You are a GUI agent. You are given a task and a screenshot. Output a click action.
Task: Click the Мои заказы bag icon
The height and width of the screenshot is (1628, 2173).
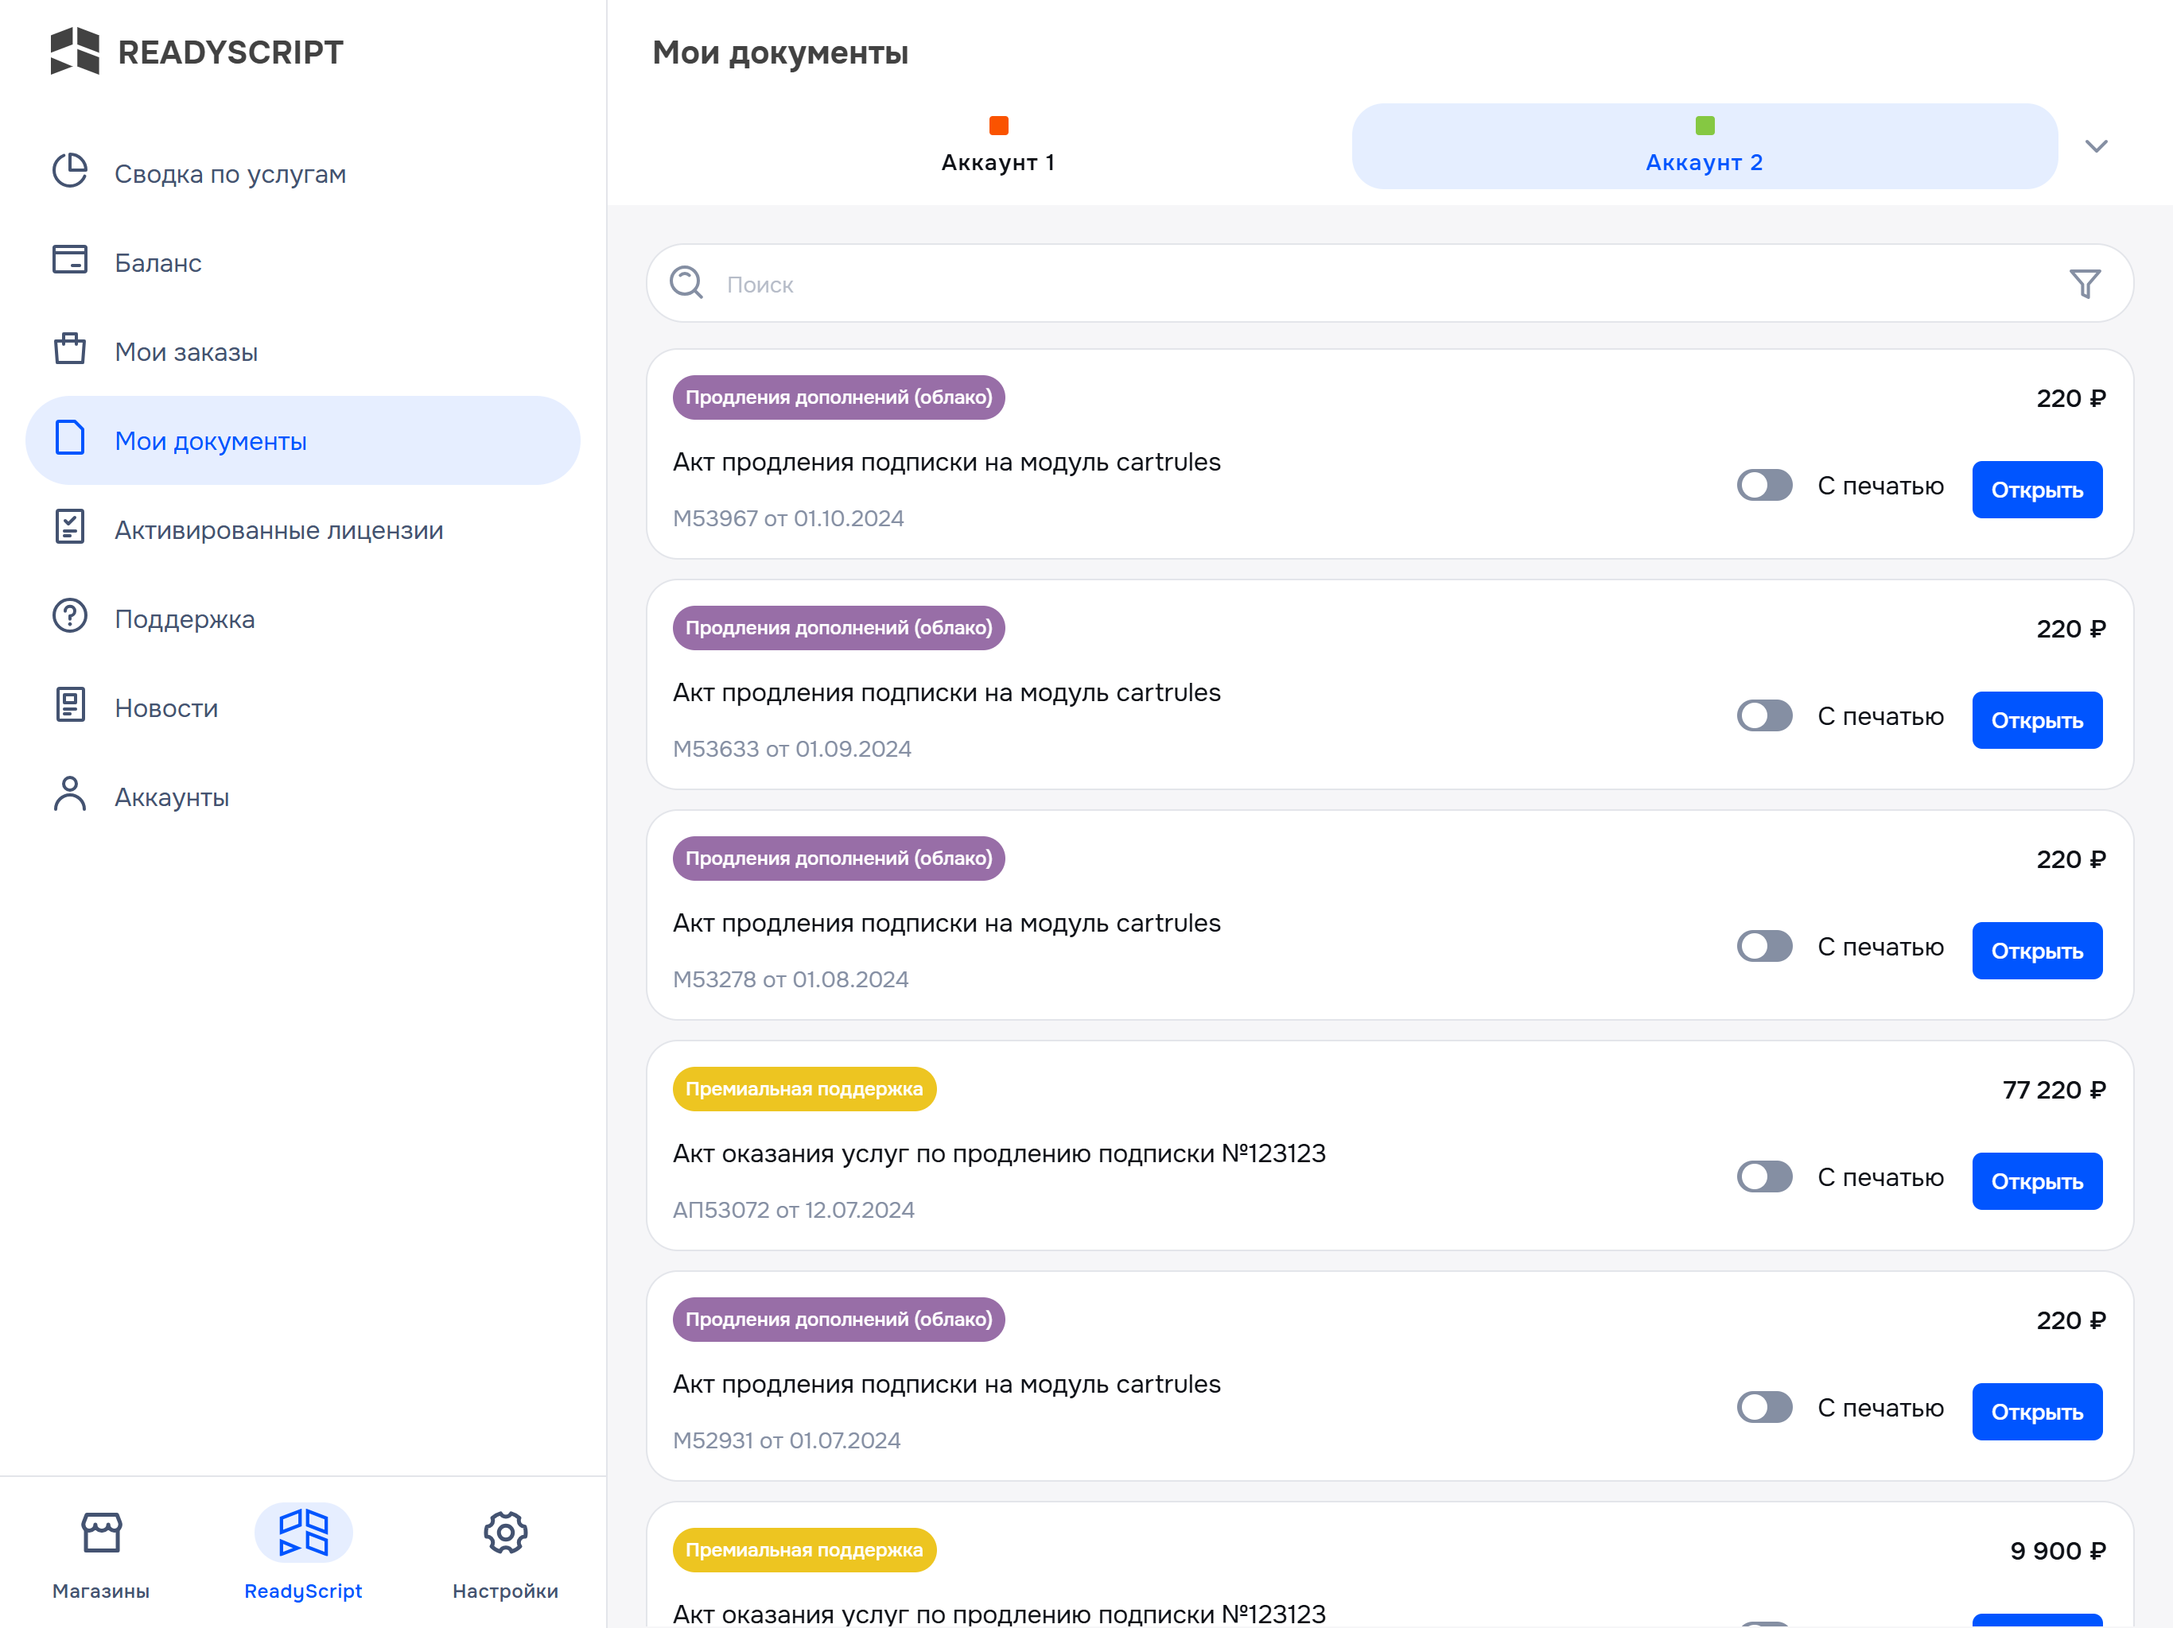[70, 349]
